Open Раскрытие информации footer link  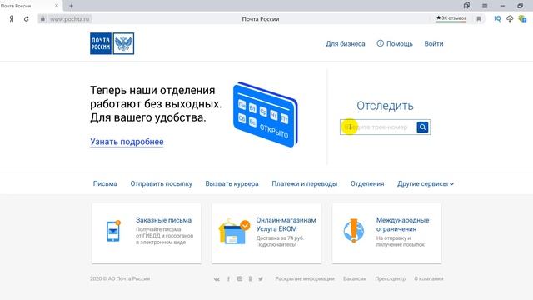point(305,278)
